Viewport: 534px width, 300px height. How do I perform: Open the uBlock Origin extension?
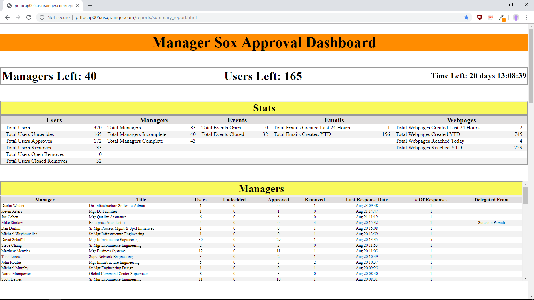point(480,17)
